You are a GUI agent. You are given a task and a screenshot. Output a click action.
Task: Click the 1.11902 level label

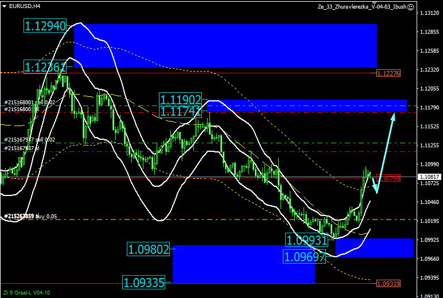tap(181, 99)
